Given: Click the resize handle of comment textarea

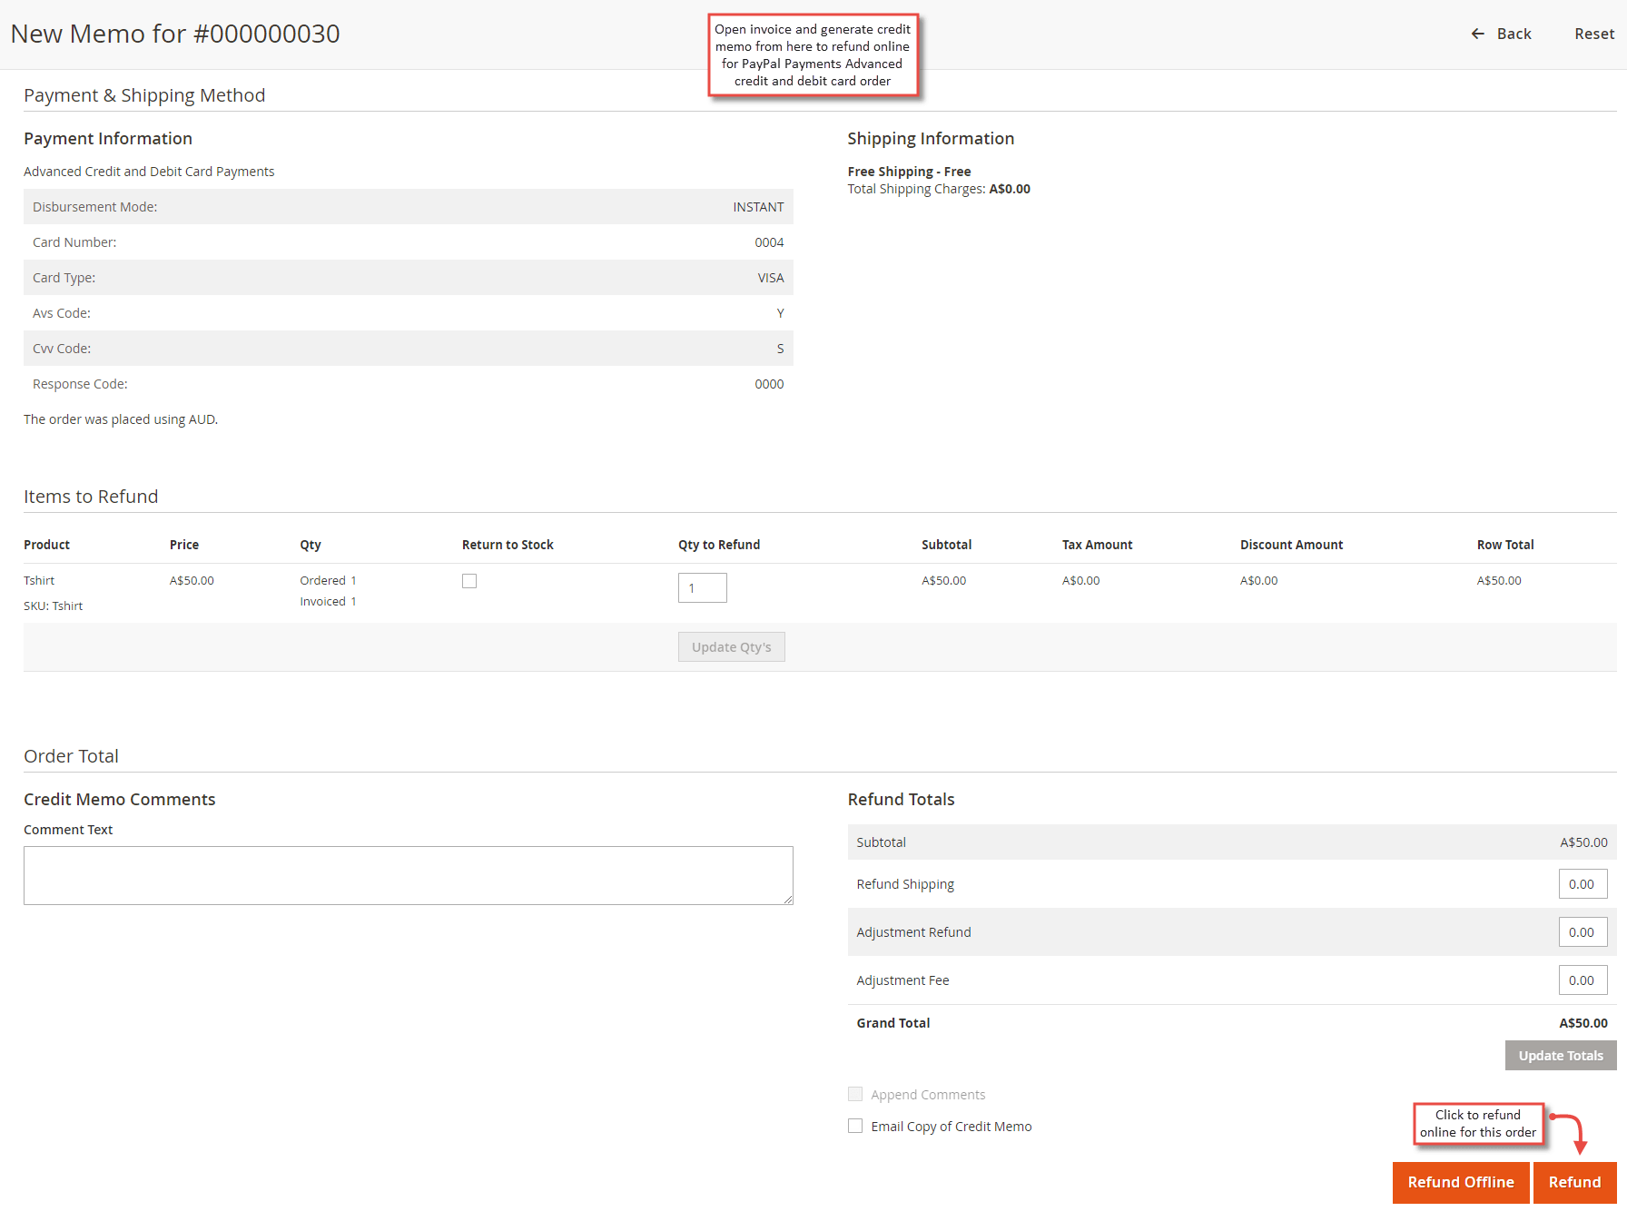Looking at the screenshot, I should (788, 900).
